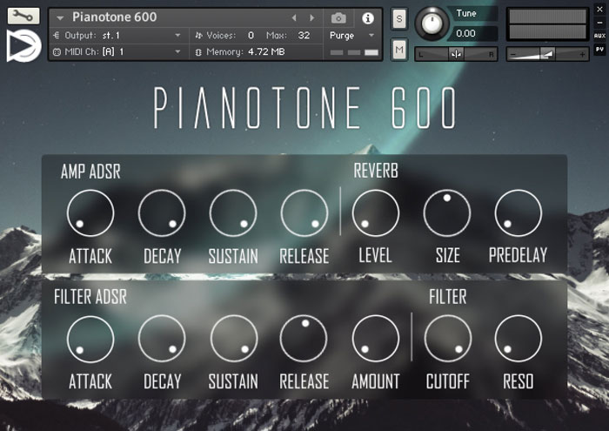The height and width of the screenshot is (431, 609).
Task: Toggle the PV button
Action: pos(599,50)
